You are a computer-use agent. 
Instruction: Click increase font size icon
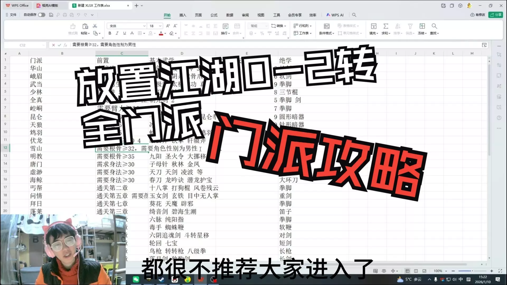coord(168,26)
